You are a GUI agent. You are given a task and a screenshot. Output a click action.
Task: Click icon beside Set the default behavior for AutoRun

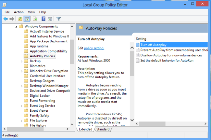pos(138,61)
